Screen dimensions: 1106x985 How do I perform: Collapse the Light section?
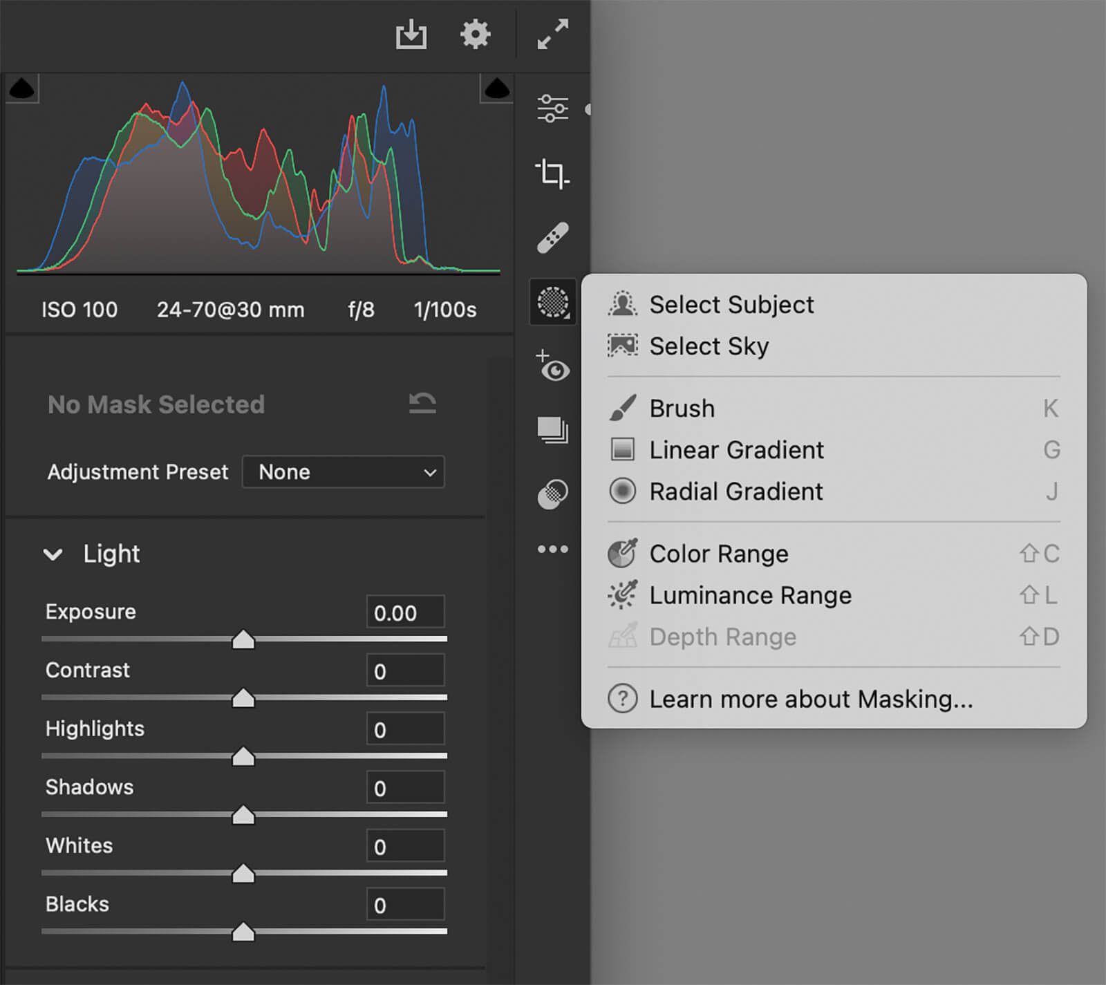tap(53, 554)
